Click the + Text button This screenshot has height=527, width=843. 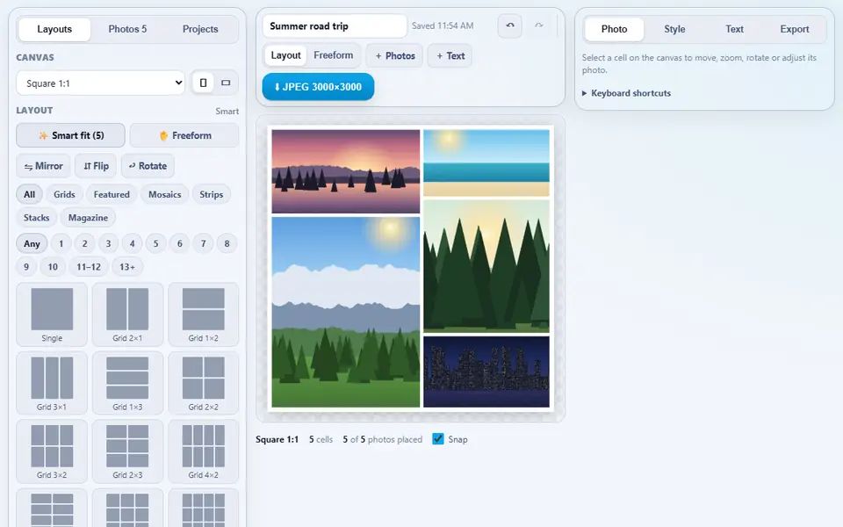[x=450, y=55]
